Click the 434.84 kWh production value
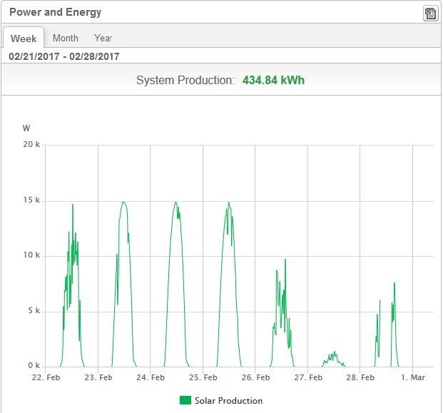443x413 pixels. pyautogui.click(x=273, y=80)
